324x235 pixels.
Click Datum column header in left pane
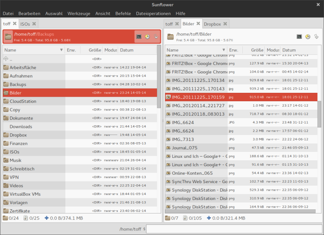(137, 50)
